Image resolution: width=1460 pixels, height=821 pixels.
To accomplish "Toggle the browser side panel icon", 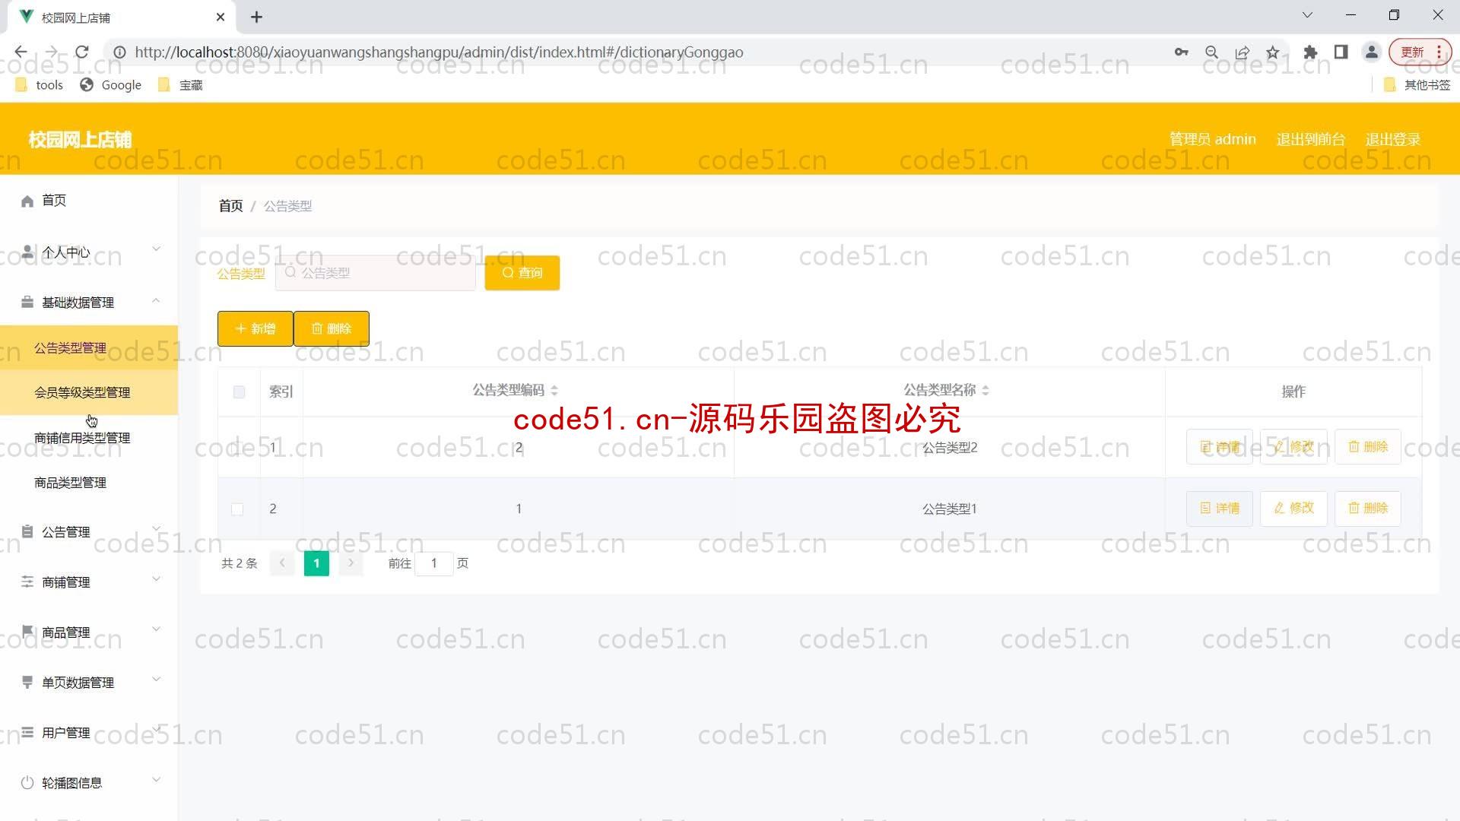I will (x=1341, y=52).
